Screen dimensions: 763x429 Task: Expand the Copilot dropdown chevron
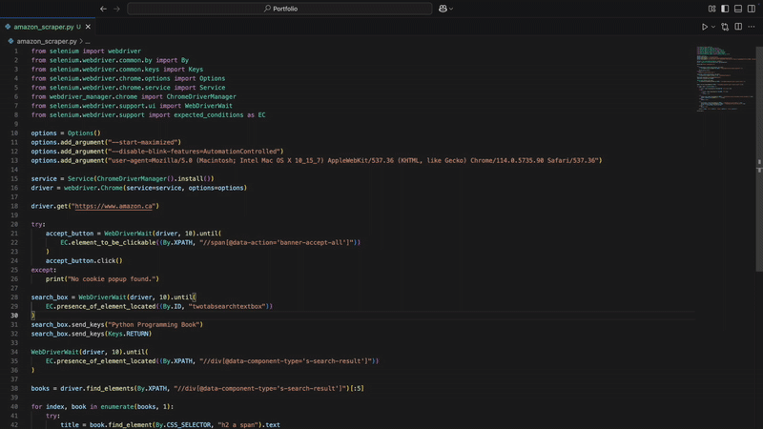[x=451, y=9]
